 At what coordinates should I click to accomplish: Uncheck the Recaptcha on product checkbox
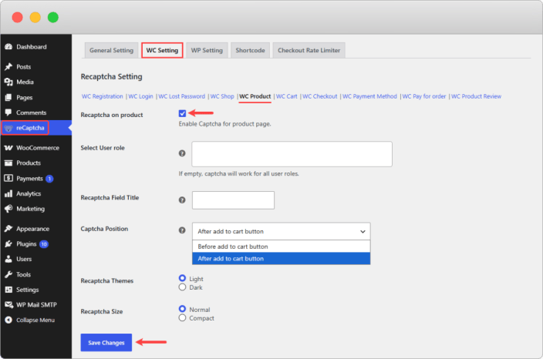(182, 113)
